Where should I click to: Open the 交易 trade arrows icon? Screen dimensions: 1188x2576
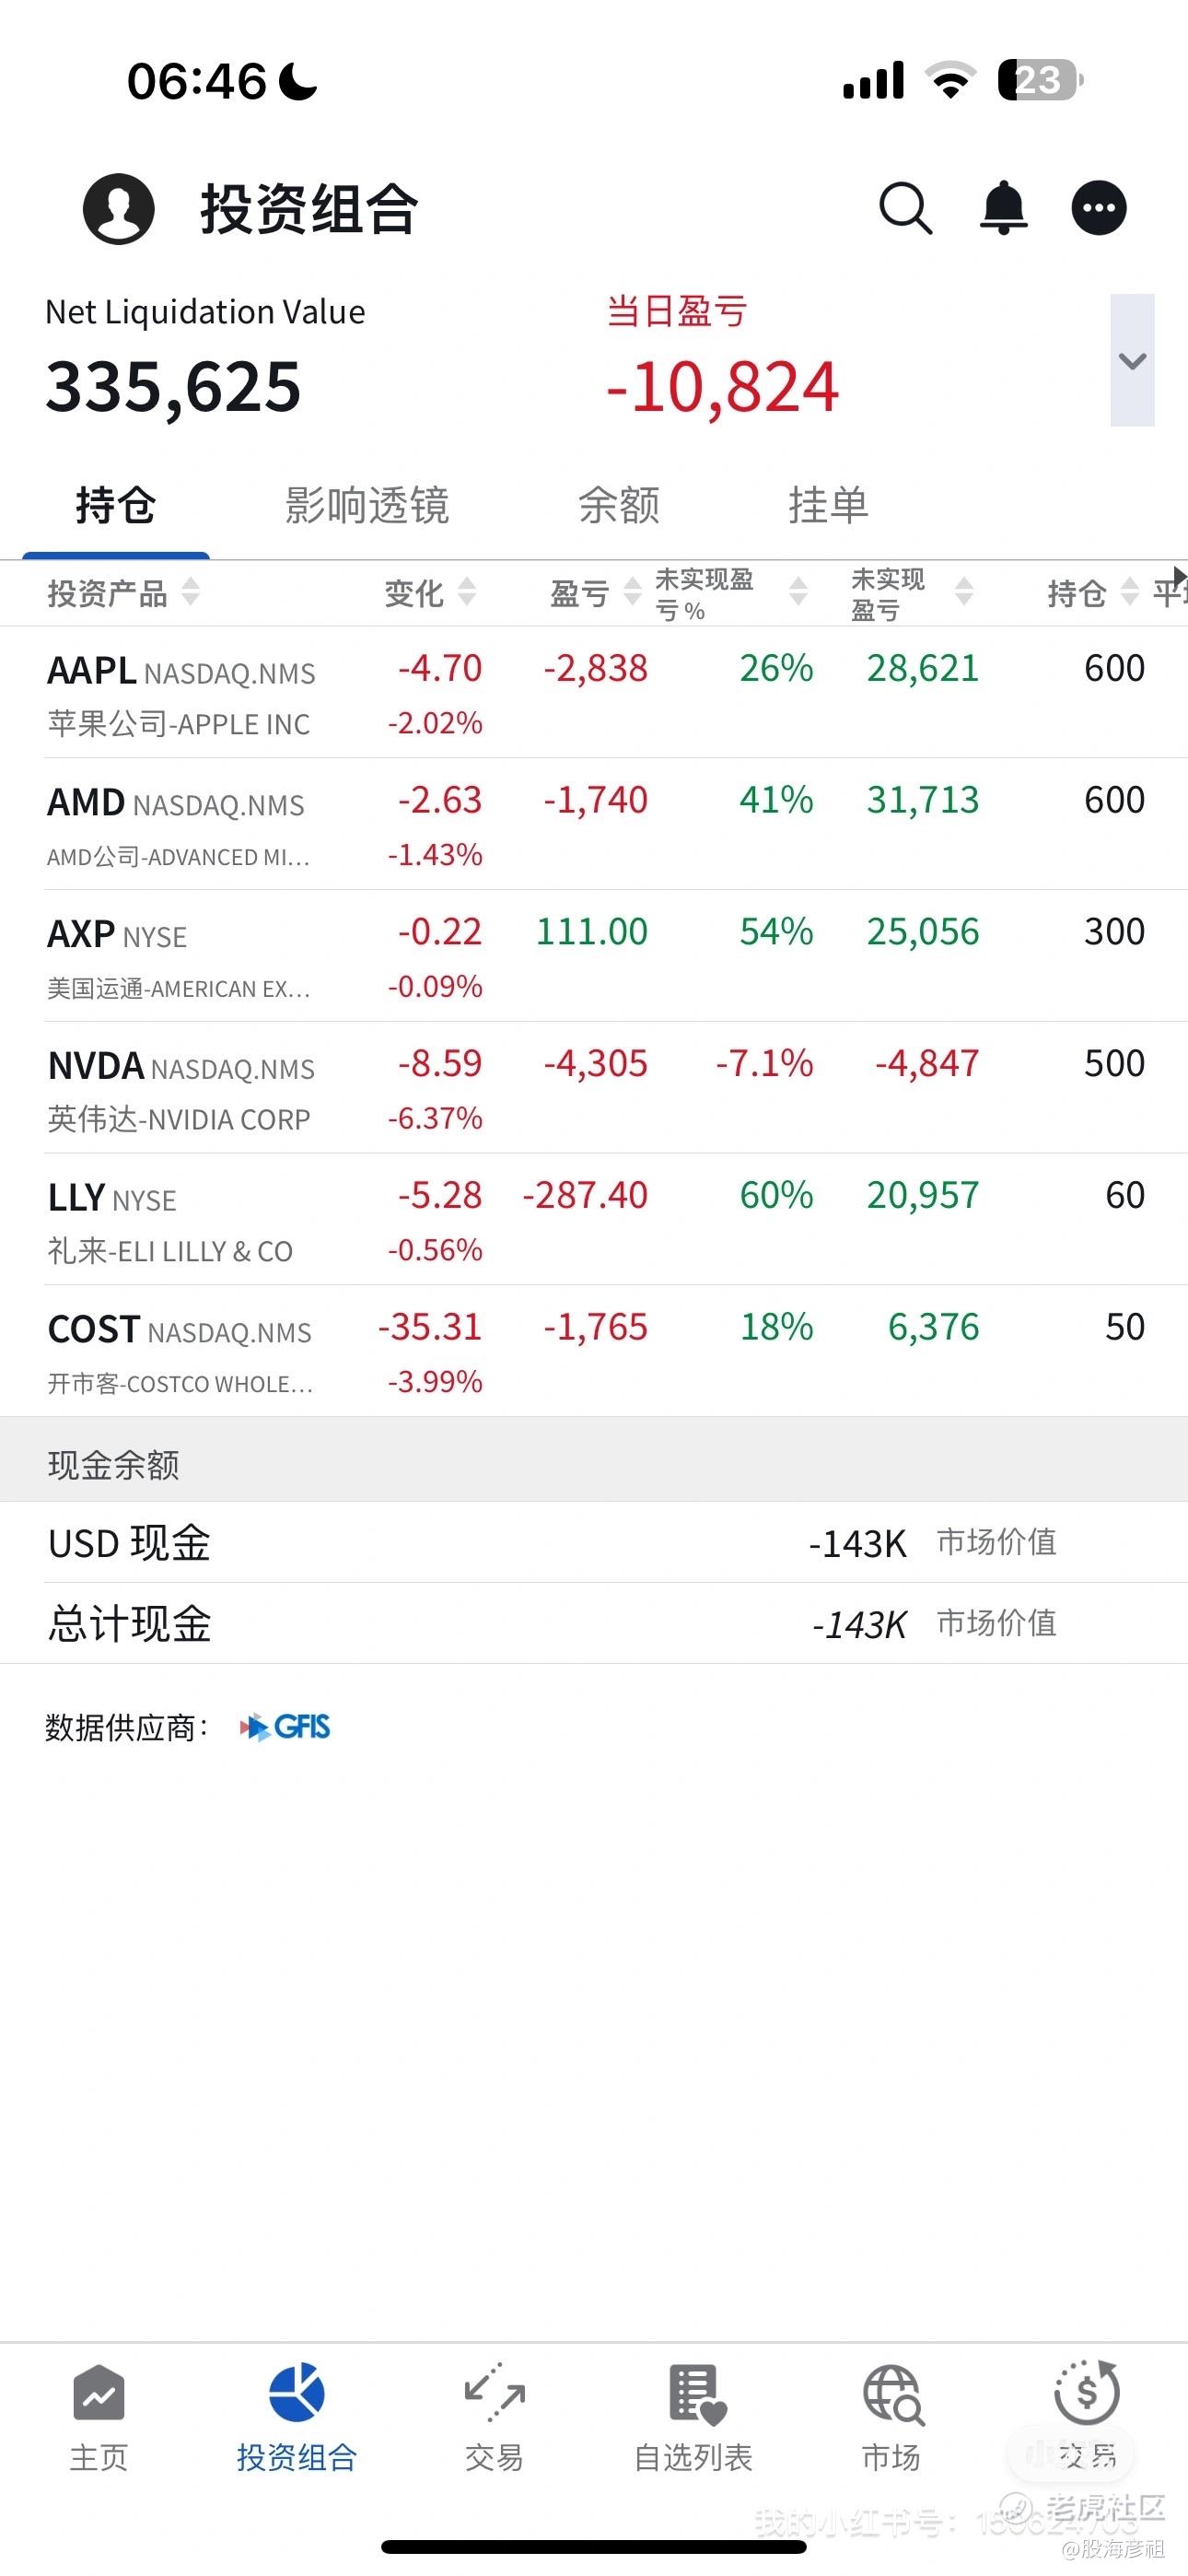(x=494, y=2392)
